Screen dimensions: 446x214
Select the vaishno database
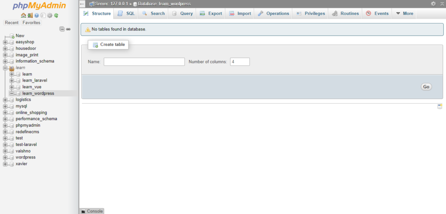click(x=23, y=151)
